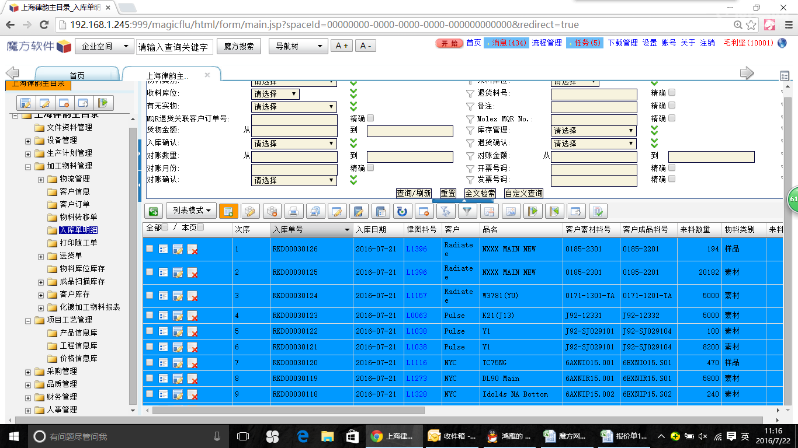Enable 精确 checkbox next to 退货料号
The height and width of the screenshot is (448, 798).
pos(672,92)
